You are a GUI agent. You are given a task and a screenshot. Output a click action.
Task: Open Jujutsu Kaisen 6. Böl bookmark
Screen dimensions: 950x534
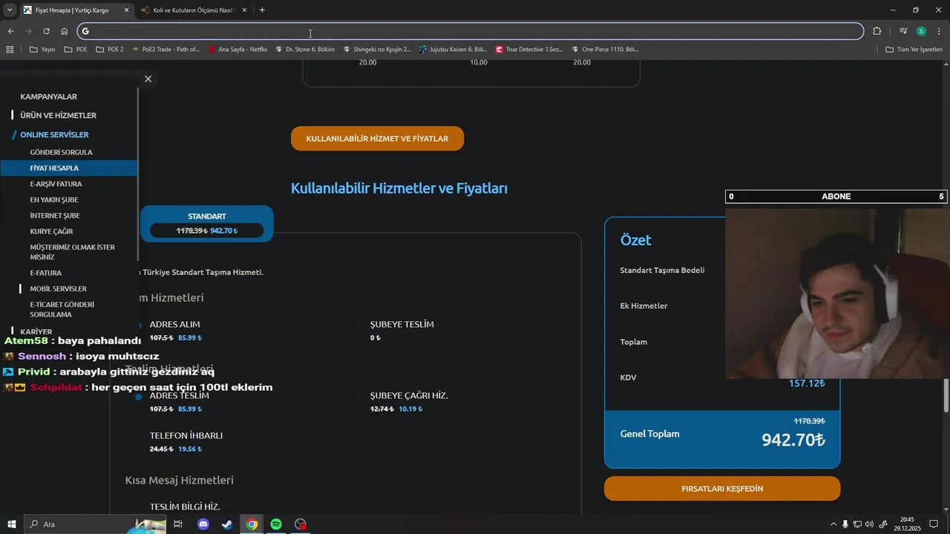453,50
